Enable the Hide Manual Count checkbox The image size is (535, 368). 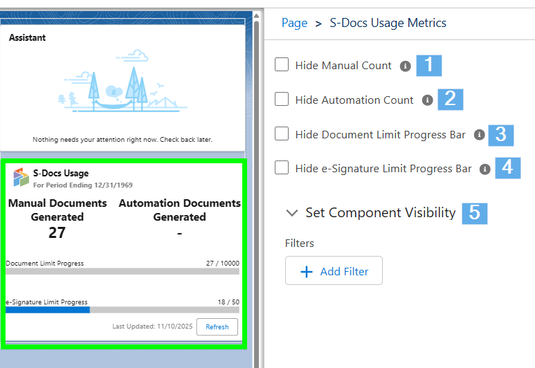[x=282, y=65]
